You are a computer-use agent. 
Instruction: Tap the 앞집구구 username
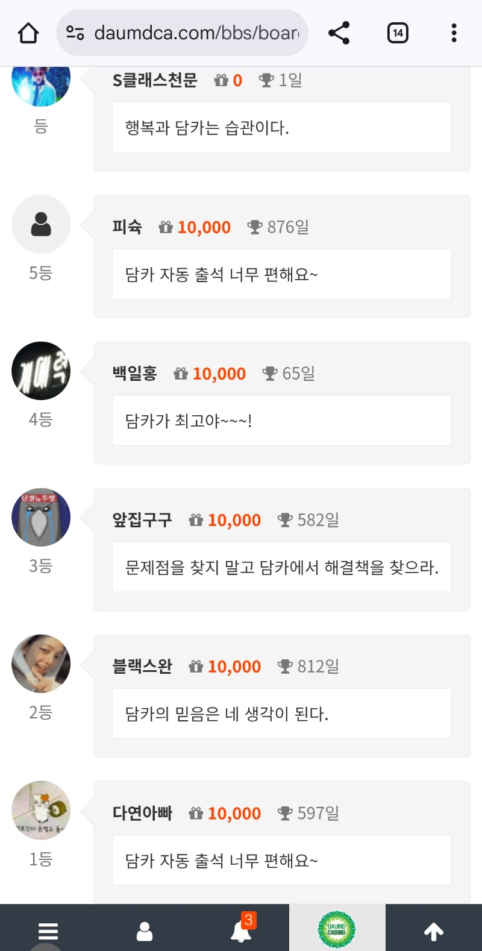[x=142, y=520]
